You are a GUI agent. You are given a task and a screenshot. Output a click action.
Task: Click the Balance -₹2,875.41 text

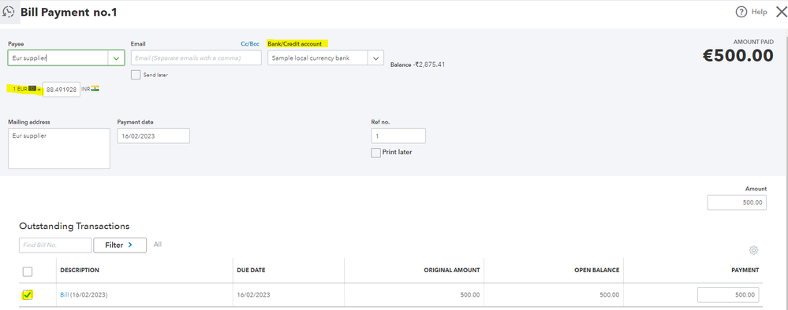click(x=417, y=65)
